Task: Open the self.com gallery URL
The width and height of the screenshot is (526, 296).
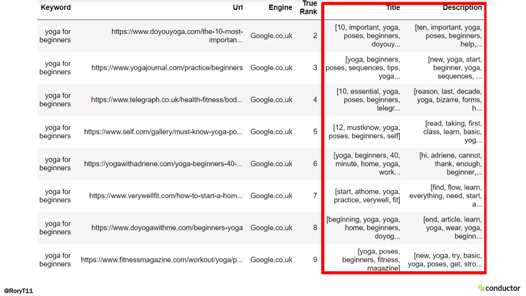Action: (x=163, y=132)
